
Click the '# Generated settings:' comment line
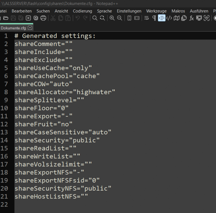(x=55, y=36)
